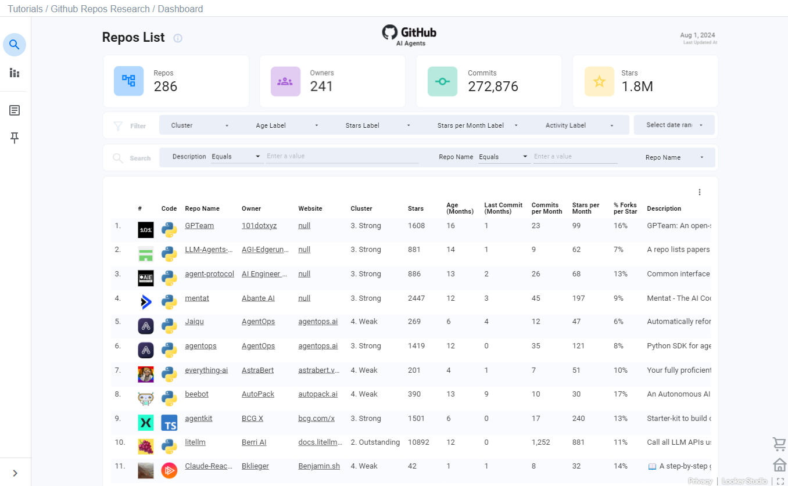Open the Cluster filter dropdown
This screenshot has width=788, height=486.
click(x=200, y=124)
